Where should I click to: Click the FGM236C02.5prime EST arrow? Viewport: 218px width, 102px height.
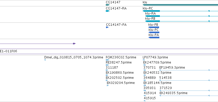108,60
